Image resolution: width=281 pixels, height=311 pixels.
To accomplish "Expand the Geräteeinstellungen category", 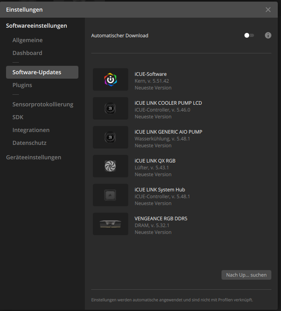I will (x=34, y=157).
